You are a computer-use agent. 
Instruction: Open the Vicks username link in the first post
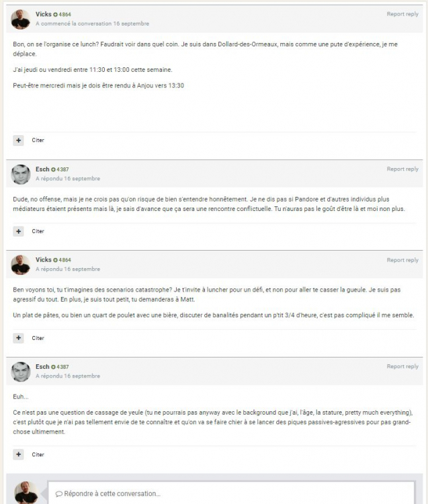tap(43, 14)
